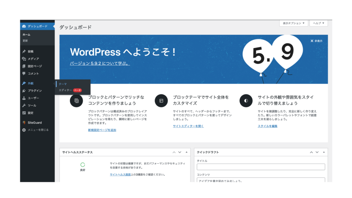Open the サイトヘルス画面 link

click(120, 174)
